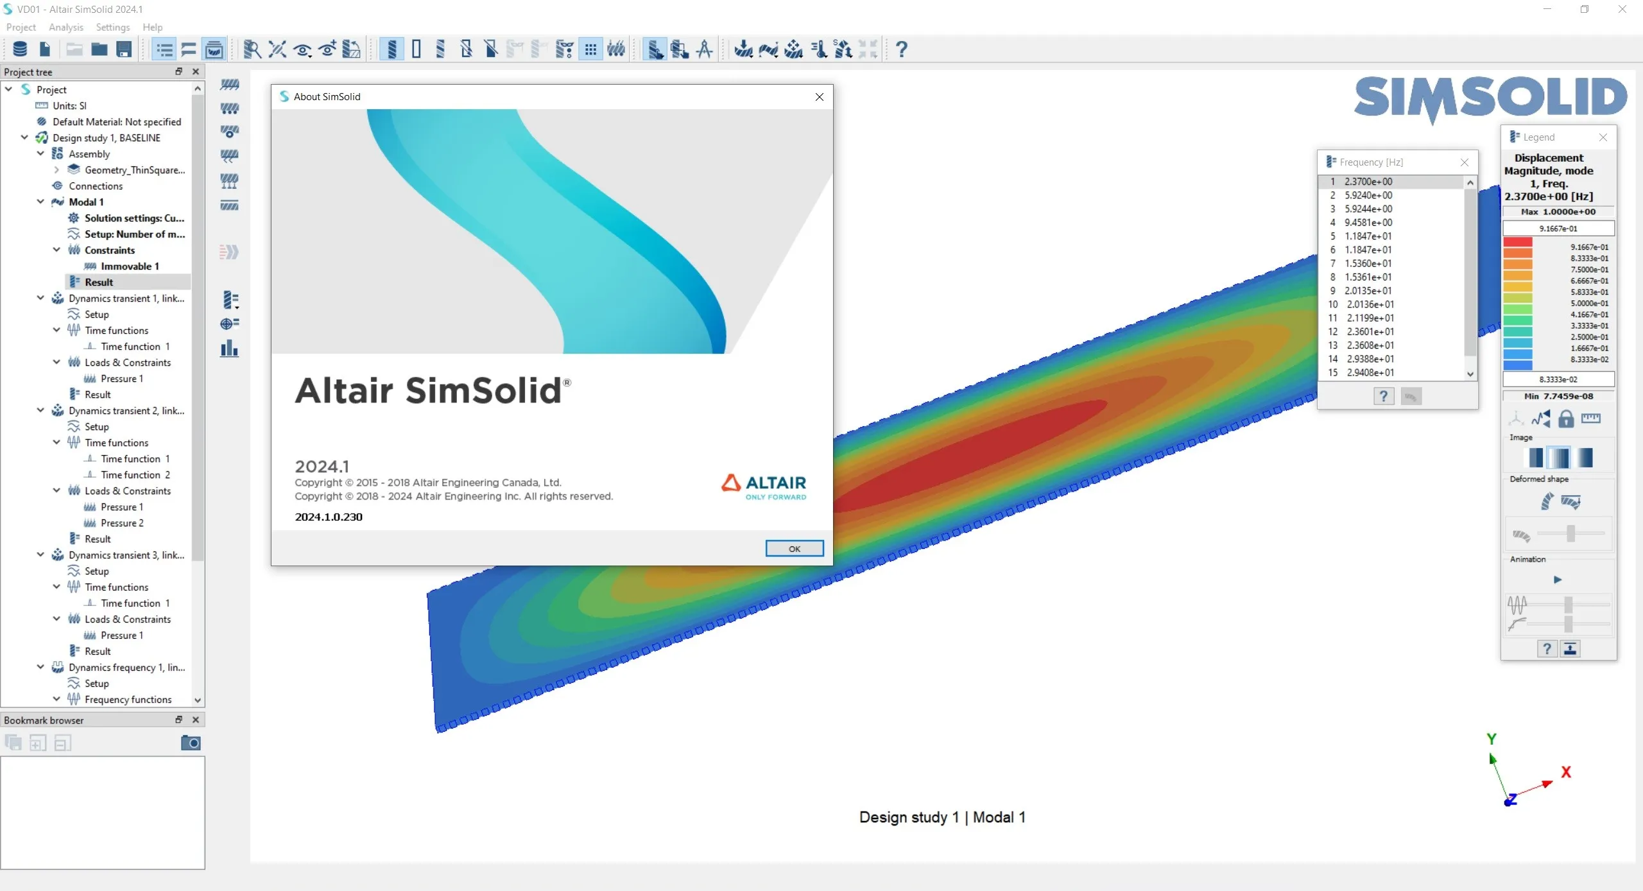1643x891 pixels.
Task: Collapse the Constraints node under Modal 1
Action: pos(56,250)
